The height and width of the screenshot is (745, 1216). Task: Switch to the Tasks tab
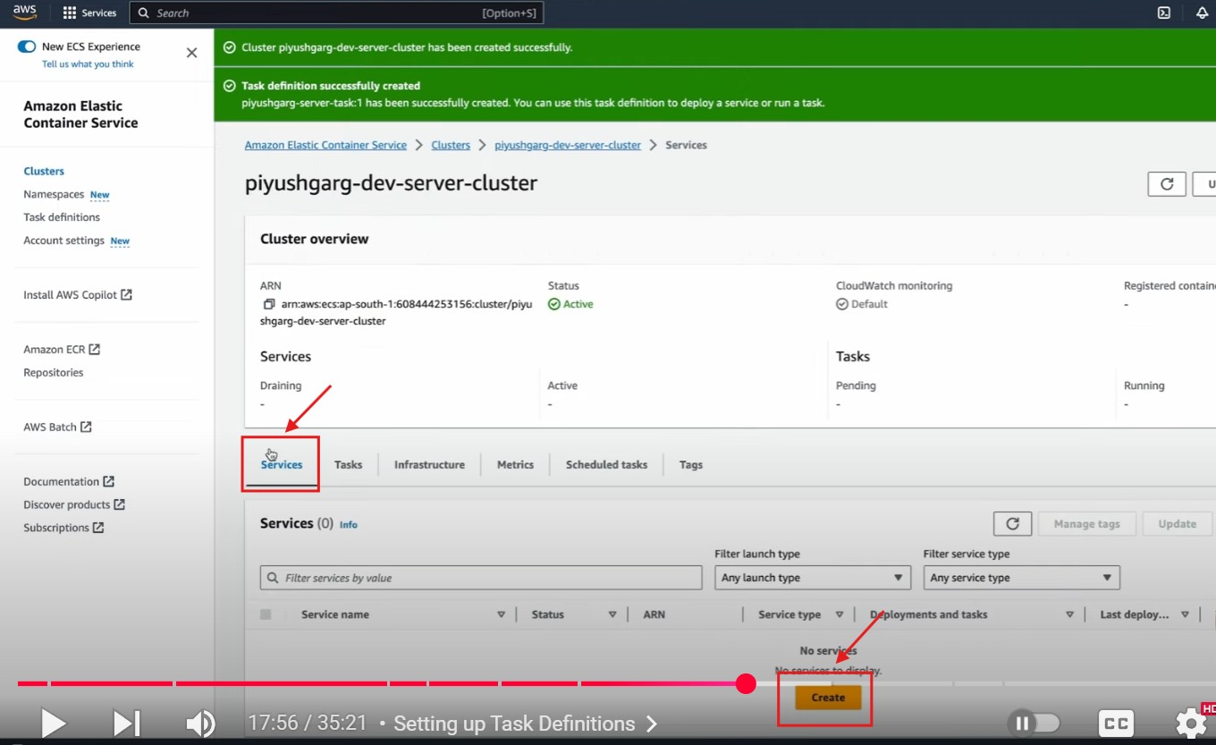coord(348,465)
